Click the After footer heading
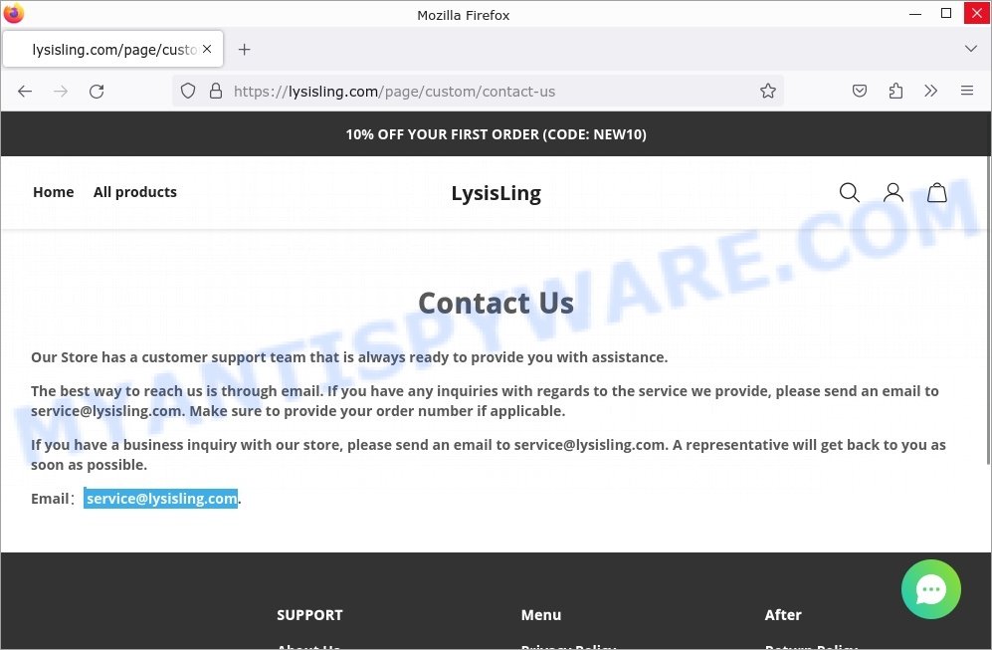Screen dimensions: 992x650 coord(783,615)
